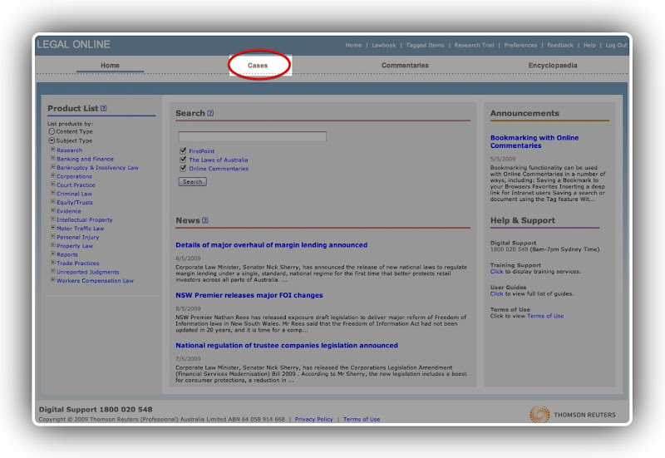Expand the Intellectual Property node

coord(53,219)
